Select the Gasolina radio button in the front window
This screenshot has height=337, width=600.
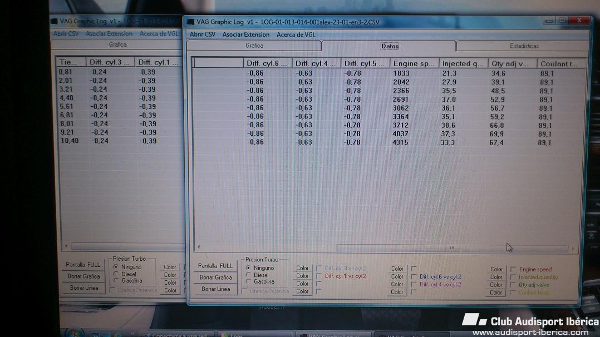tap(248, 281)
